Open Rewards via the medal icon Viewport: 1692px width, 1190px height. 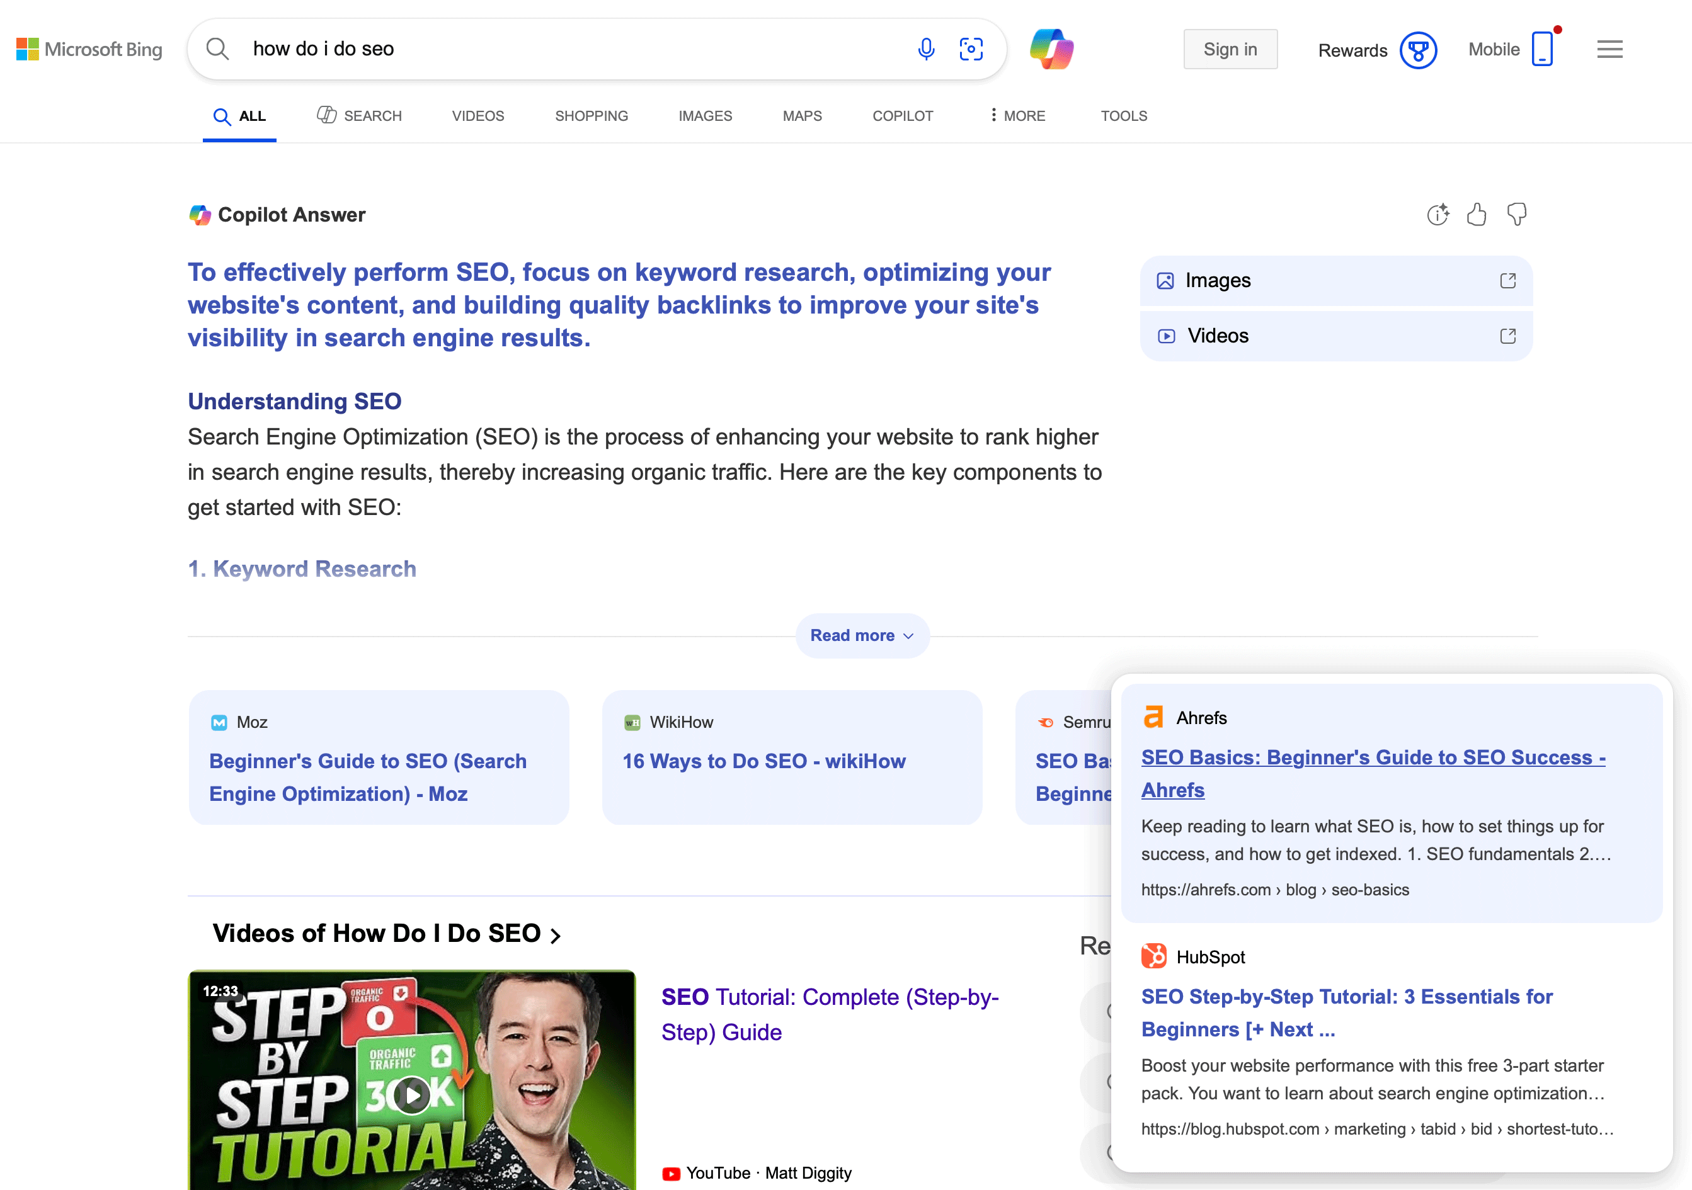coord(1419,50)
